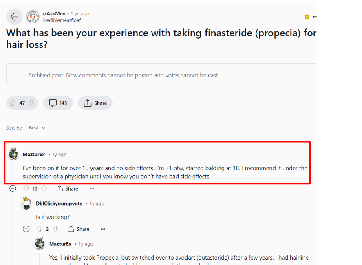Downvote the finasteride post
The height and width of the screenshot is (265, 362).
pos(31,103)
